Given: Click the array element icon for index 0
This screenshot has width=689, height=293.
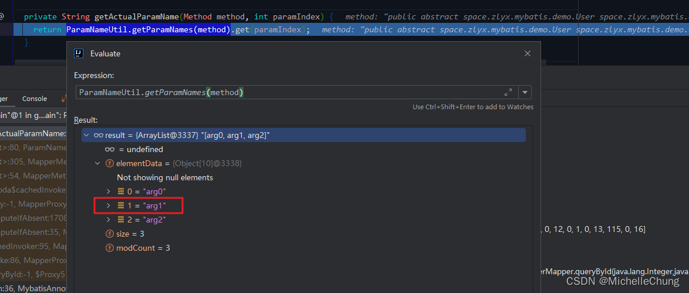Looking at the screenshot, I should pyautogui.click(x=120, y=191).
